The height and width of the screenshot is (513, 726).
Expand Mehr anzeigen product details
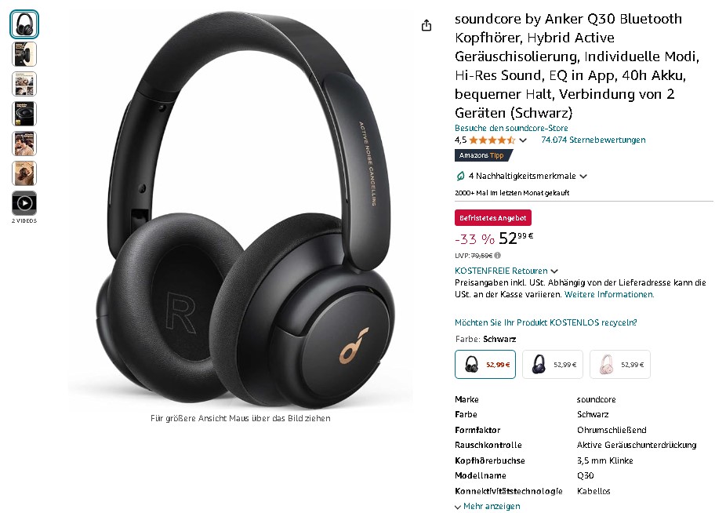488,506
